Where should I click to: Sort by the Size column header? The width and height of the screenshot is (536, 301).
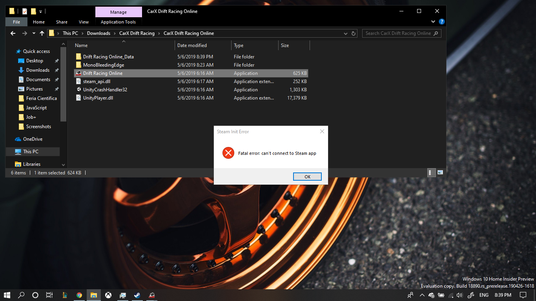point(294,45)
